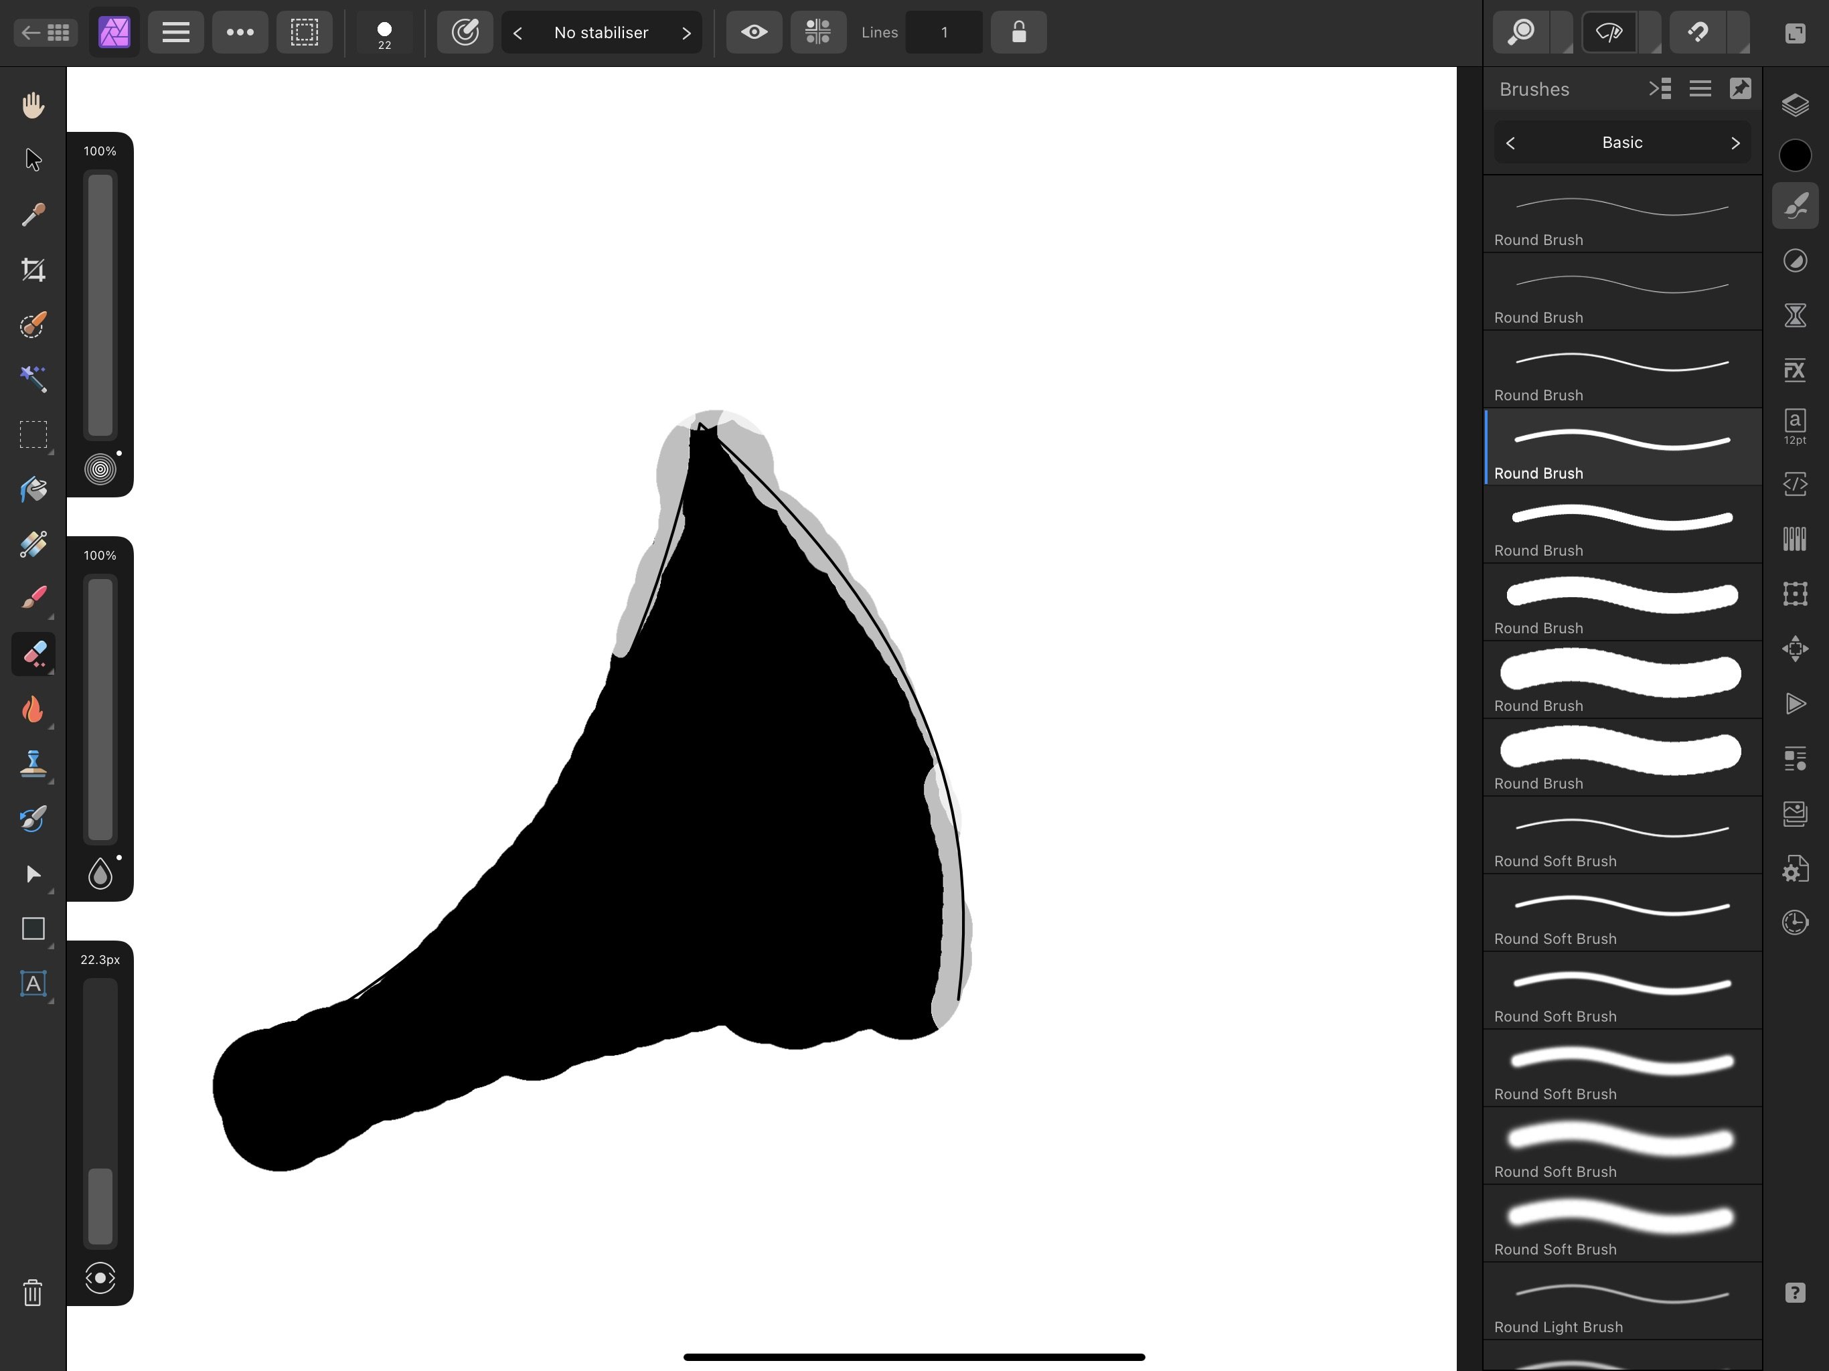
Task: Toggle the eye preview button in toolbar
Action: pyautogui.click(x=753, y=32)
